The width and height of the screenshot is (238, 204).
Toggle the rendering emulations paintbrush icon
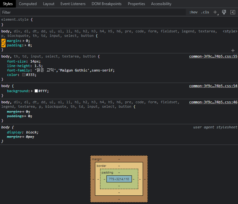pos(224,12)
